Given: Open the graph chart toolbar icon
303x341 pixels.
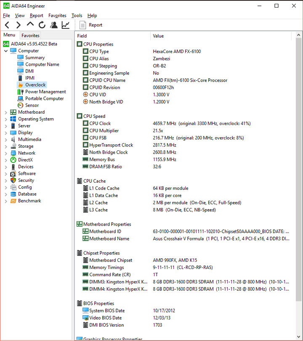Looking at the screenshot, I should [65, 25].
